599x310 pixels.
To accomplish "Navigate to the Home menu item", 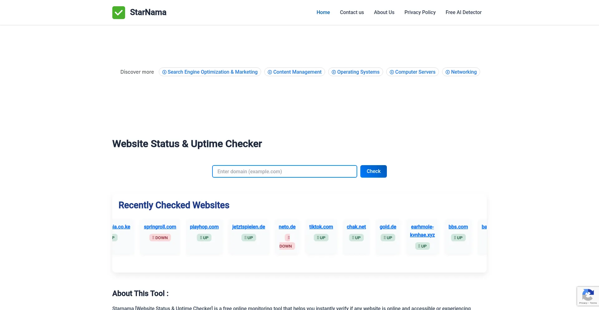I will click(323, 12).
